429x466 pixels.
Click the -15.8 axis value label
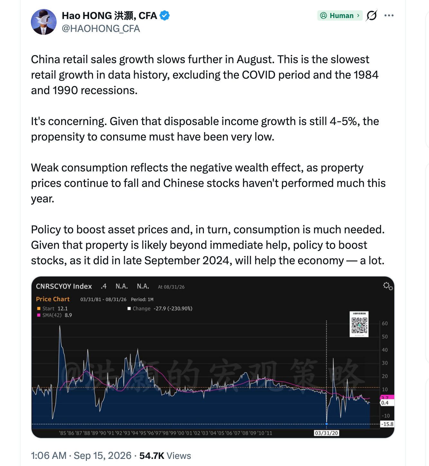click(387, 424)
